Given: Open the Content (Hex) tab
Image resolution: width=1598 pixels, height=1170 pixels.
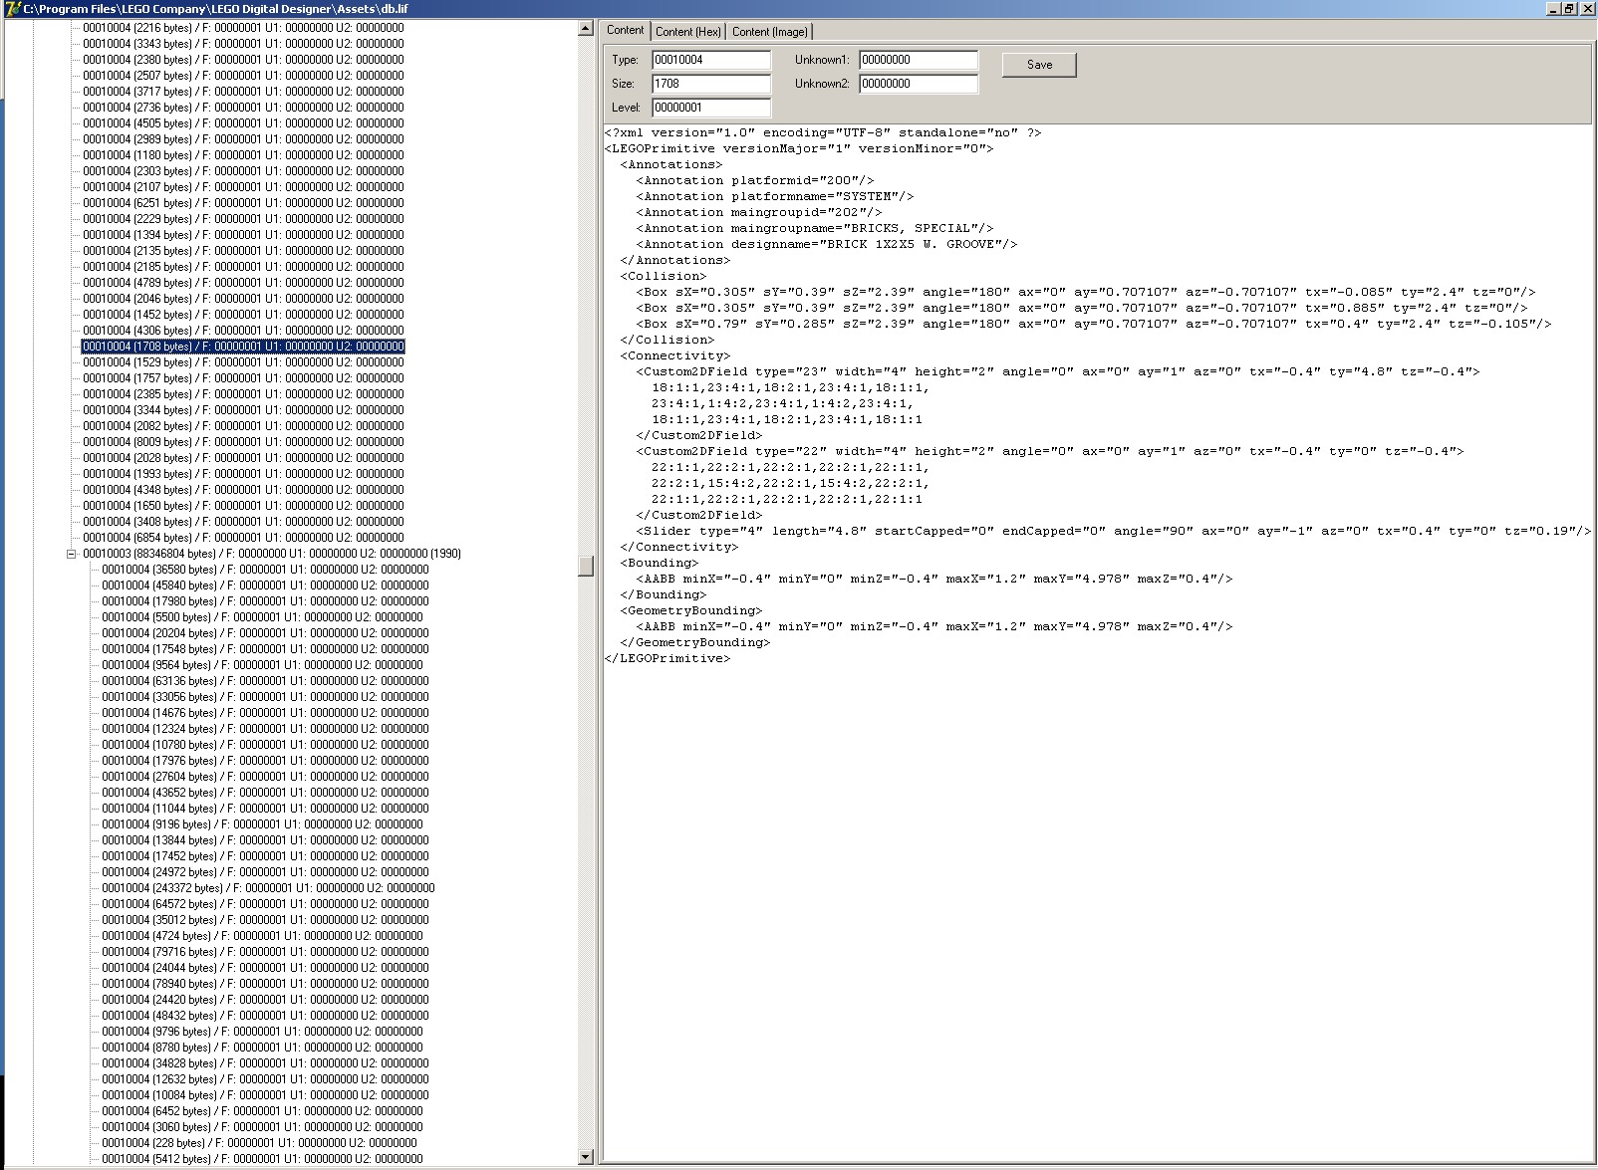Looking at the screenshot, I should pos(688,32).
